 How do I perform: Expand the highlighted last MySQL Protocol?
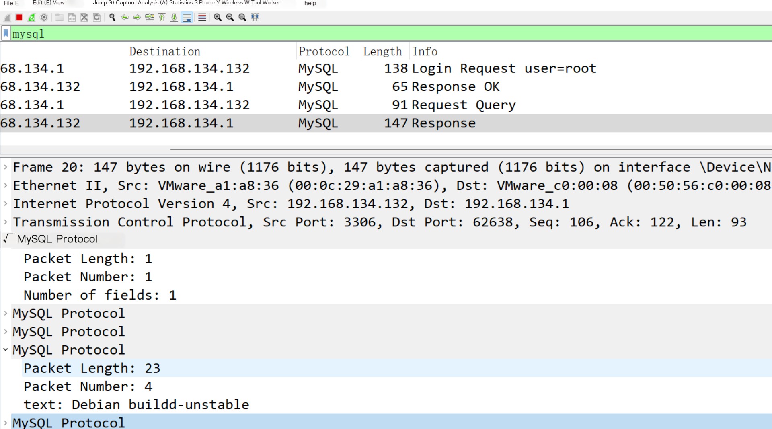(x=6, y=423)
